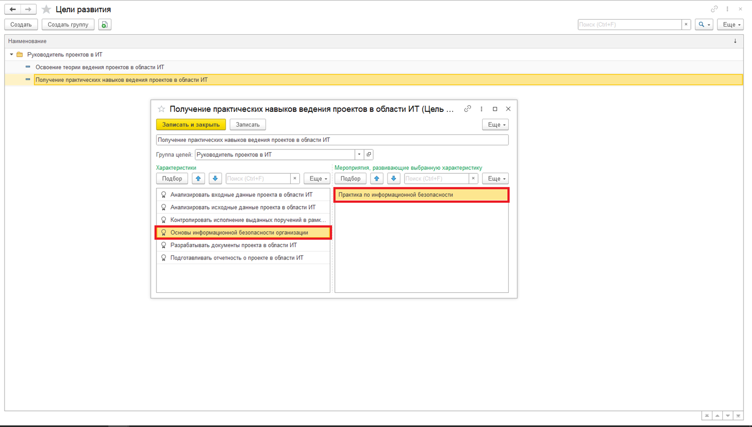The width and height of the screenshot is (752, 427).
Task: Star the dialog as favorite
Action: [x=161, y=109]
